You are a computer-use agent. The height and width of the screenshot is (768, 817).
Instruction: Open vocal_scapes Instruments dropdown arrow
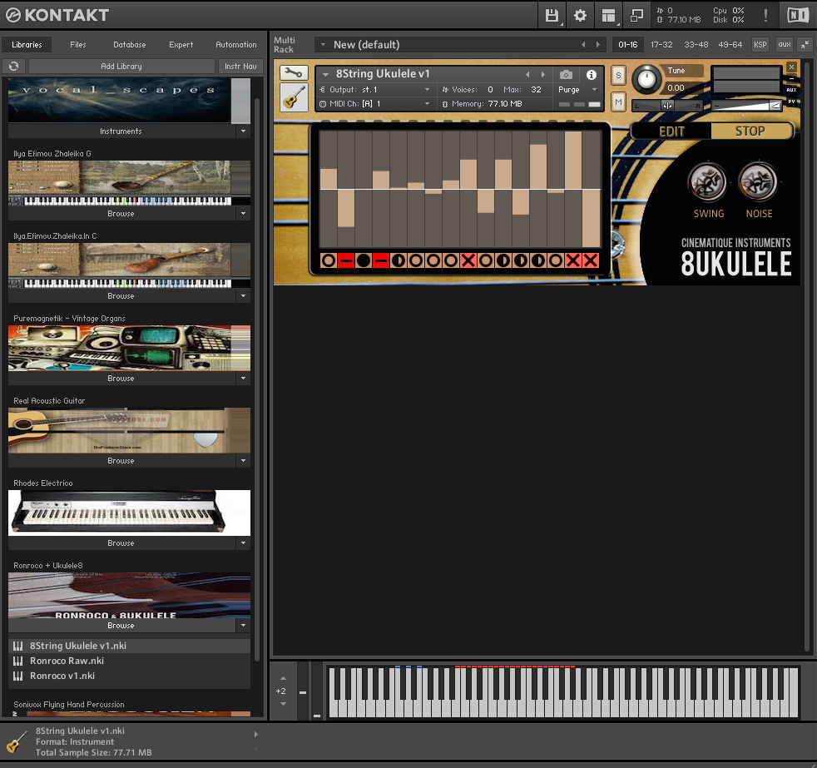(243, 131)
